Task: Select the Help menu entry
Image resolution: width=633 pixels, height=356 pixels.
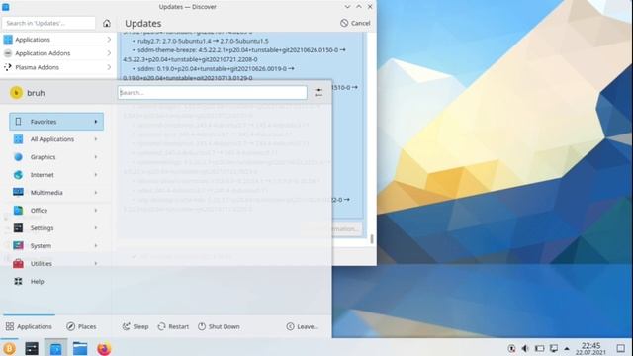Action: pos(56,281)
